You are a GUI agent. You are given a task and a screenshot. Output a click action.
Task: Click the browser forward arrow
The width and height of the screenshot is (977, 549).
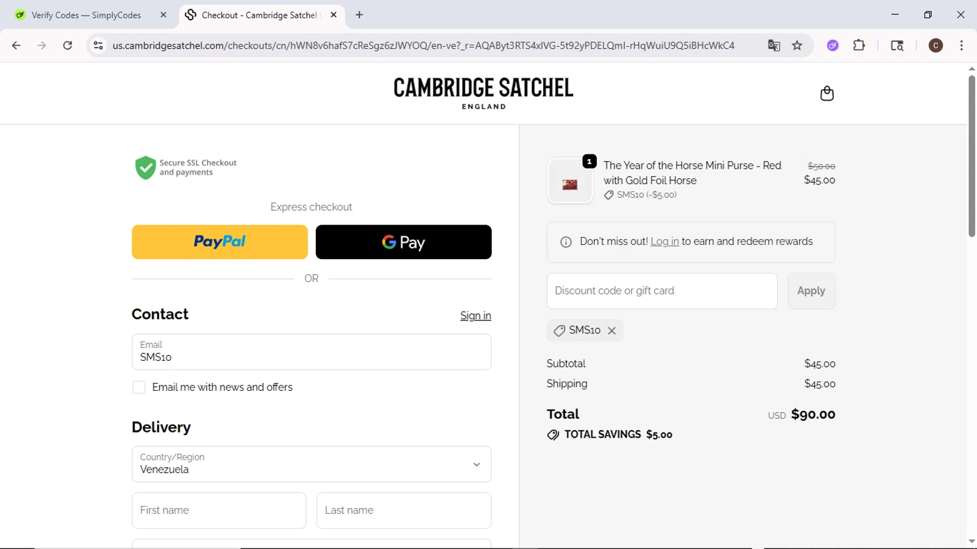tap(42, 46)
